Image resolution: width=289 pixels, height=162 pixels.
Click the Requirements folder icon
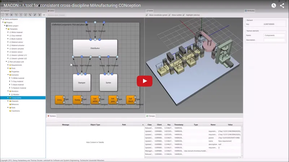(x=10, y=65)
